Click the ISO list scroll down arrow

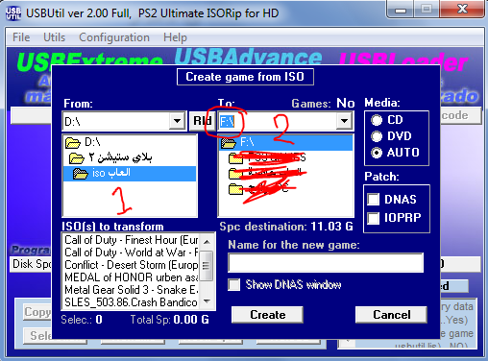coord(207,301)
